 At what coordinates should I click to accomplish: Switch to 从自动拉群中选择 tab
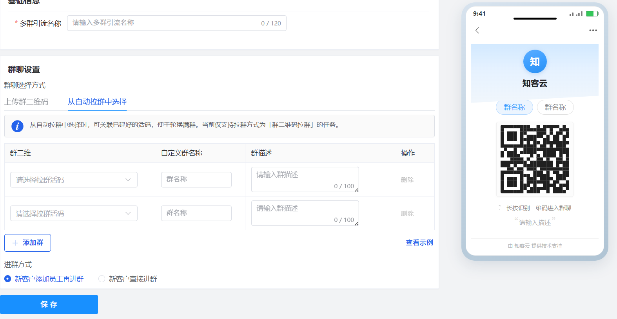tap(97, 102)
